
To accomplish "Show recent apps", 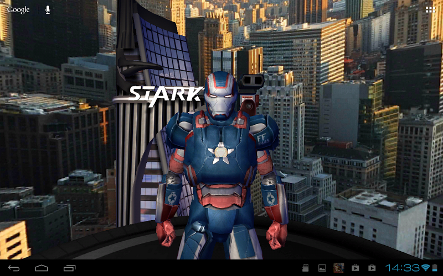I will (x=69, y=268).
